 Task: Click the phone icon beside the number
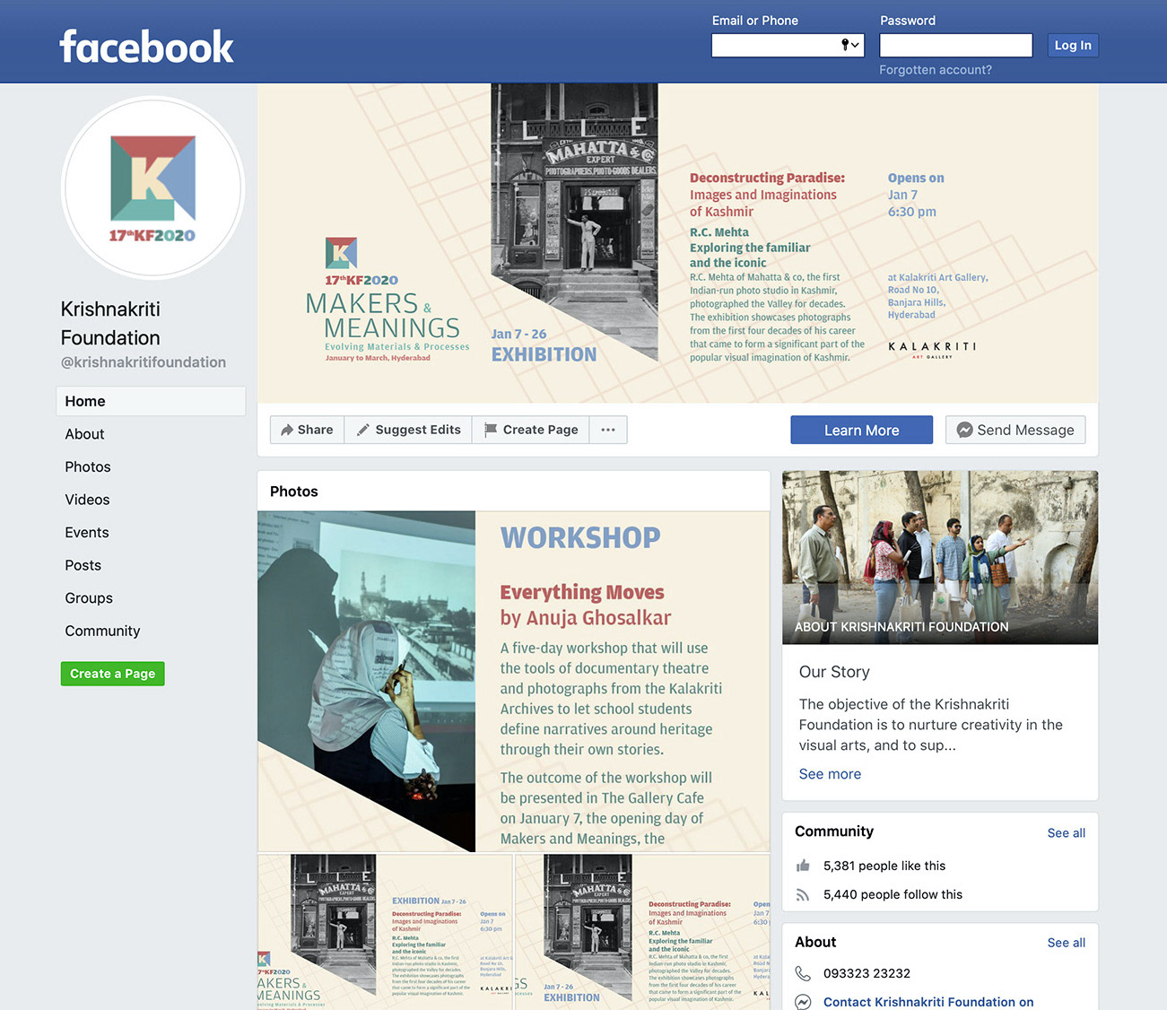[x=803, y=973]
